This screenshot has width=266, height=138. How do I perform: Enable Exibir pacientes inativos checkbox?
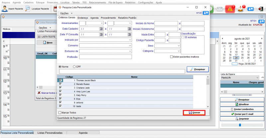172,57
